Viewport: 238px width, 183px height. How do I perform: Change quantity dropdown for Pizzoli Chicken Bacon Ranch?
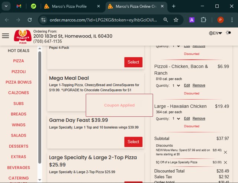point(176,86)
